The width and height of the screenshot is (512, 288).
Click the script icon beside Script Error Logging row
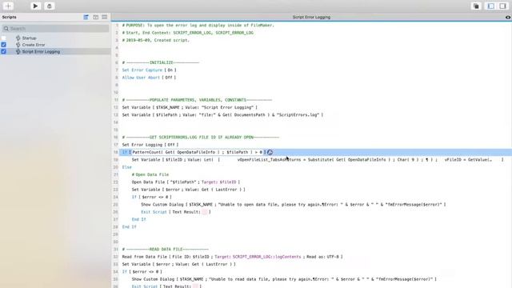click(18, 51)
